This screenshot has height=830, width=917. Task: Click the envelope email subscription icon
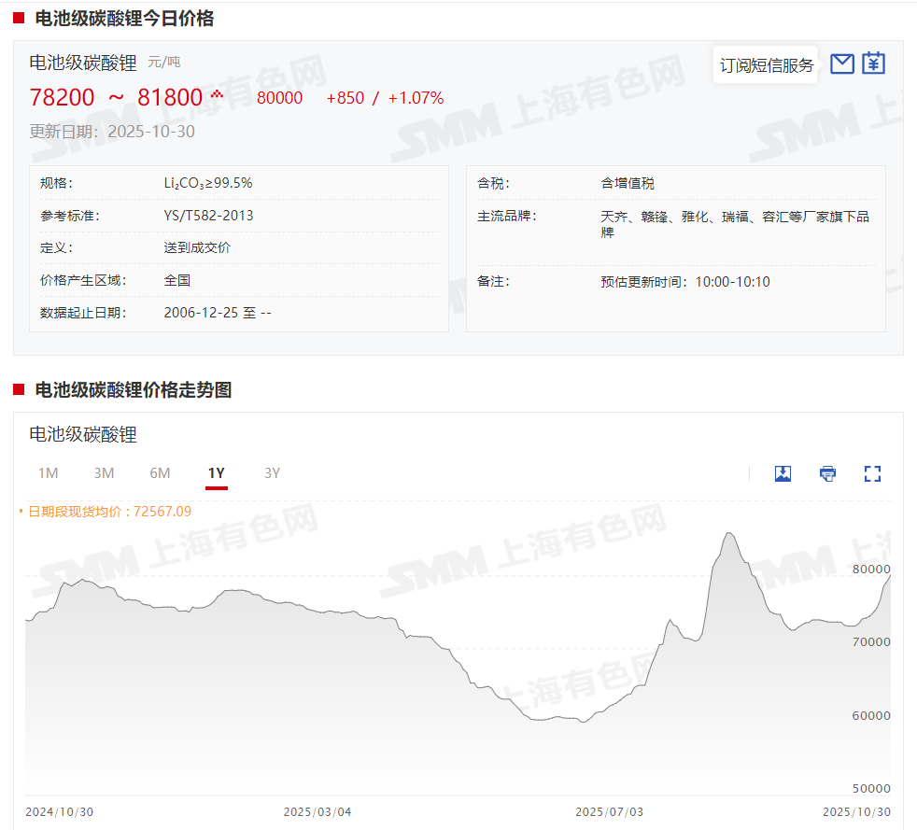click(842, 63)
